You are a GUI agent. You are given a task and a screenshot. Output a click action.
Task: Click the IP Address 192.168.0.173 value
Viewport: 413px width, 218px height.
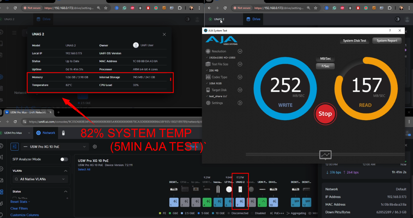pos(397,197)
